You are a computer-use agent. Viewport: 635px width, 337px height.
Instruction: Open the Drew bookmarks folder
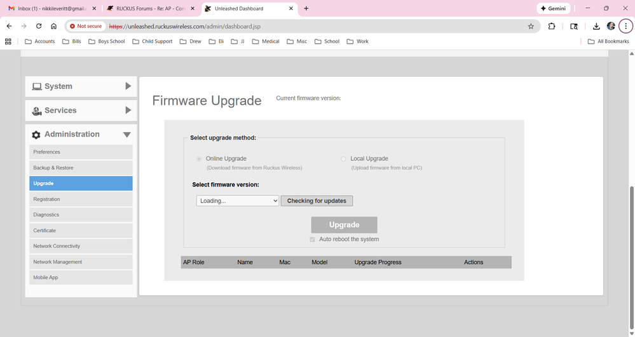point(190,41)
